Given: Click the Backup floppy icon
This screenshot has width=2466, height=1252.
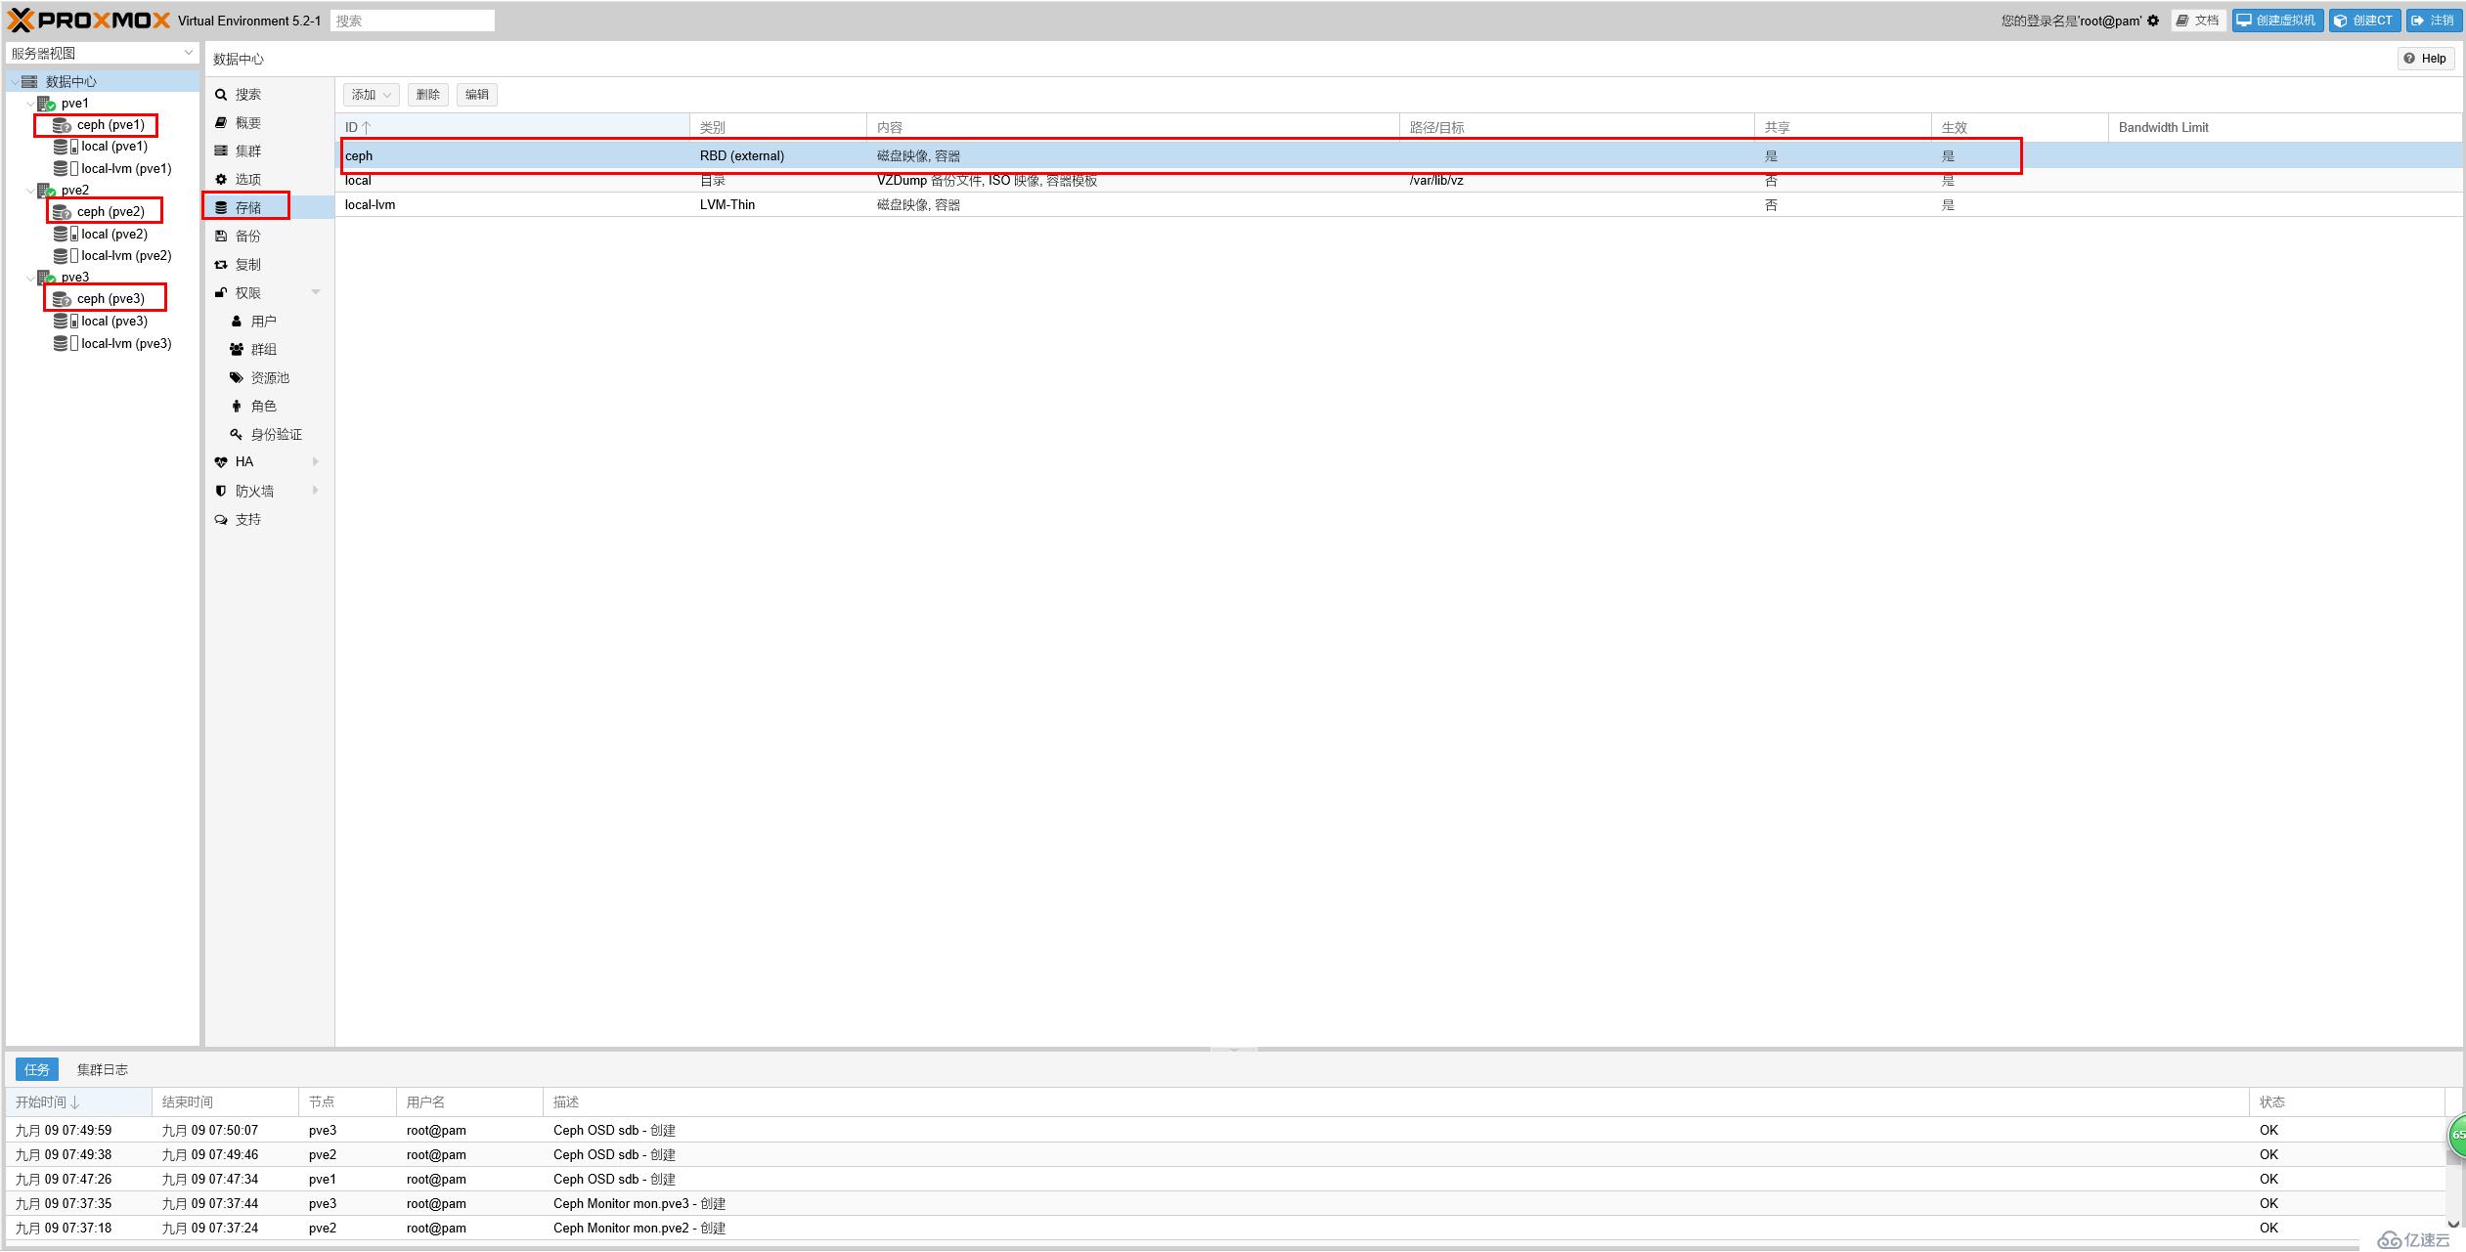Looking at the screenshot, I should 221,236.
